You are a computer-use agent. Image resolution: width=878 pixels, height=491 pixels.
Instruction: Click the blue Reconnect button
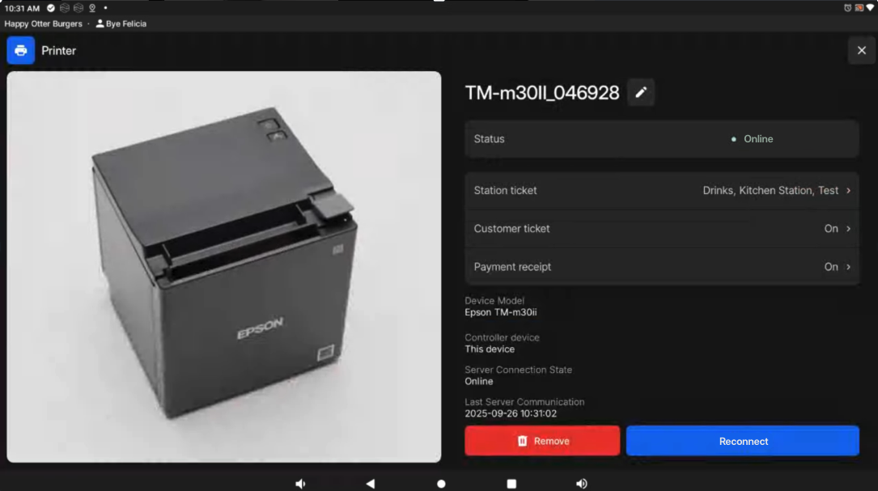coord(743,441)
